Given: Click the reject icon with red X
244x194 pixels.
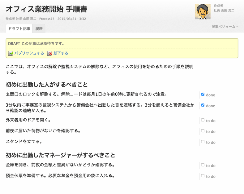Looking at the screenshot, I should coord(49,53).
